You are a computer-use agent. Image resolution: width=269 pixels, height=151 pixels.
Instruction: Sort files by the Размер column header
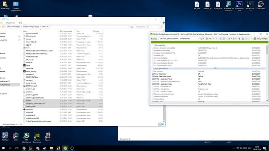[x=96, y=31]
